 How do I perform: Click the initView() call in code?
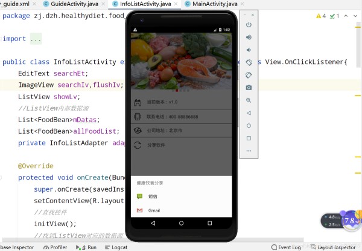55,224
